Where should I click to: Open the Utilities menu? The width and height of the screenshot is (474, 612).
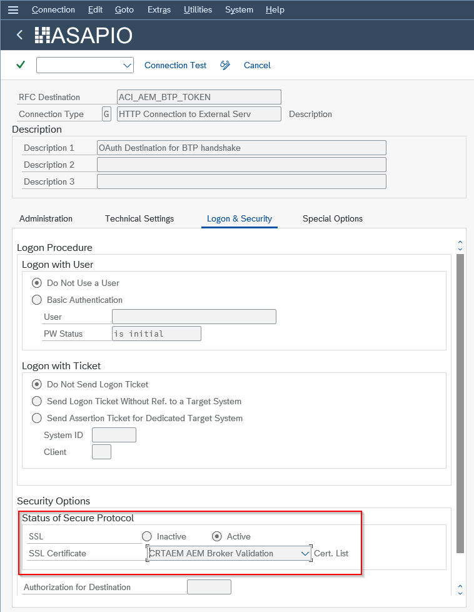(198, 10)
